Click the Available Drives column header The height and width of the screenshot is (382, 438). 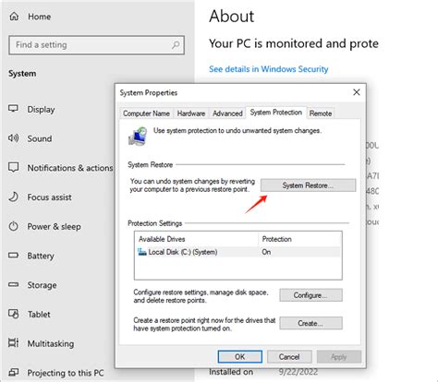pyautogui.click(x=196, y=239)
